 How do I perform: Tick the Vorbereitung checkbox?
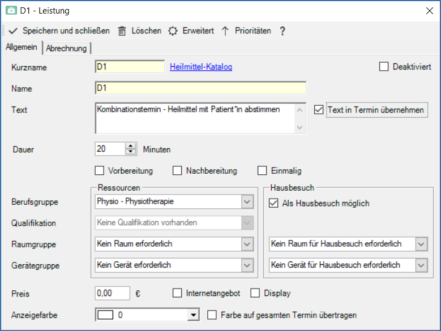tap(100, 170)
